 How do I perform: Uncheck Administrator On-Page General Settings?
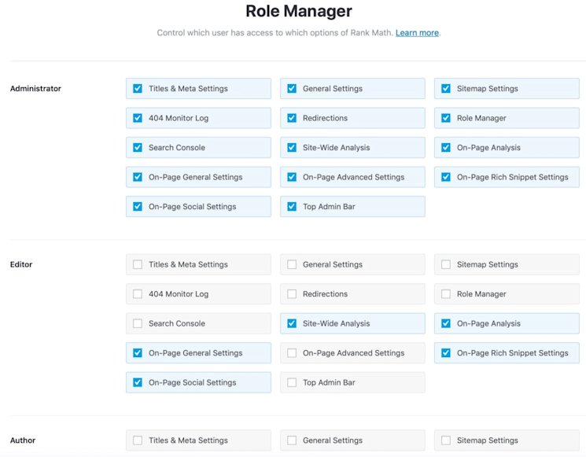click(x=138, y=177)
